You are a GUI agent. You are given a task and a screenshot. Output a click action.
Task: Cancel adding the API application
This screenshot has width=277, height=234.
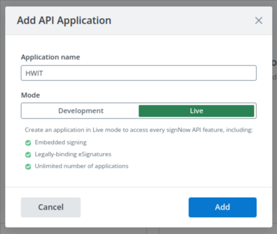click(x=51, y=207)
